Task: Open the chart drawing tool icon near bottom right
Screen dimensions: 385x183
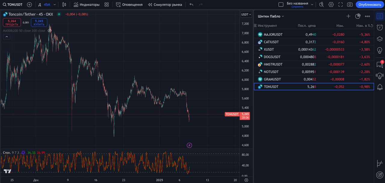Action: 380,163
